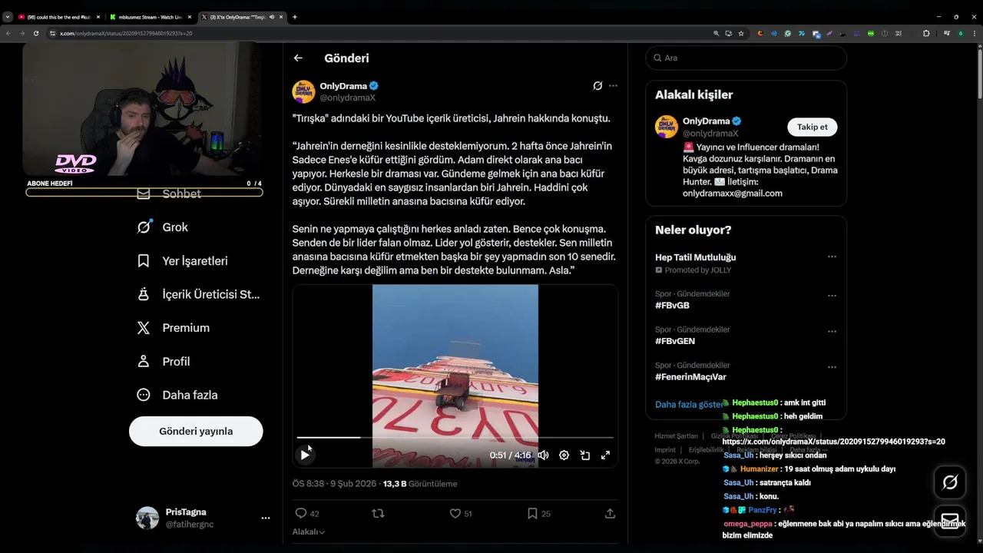The height and width of the screenshot is (553, 983).
Task: Bookmark this page with the star icon
Action: (741, 33)
